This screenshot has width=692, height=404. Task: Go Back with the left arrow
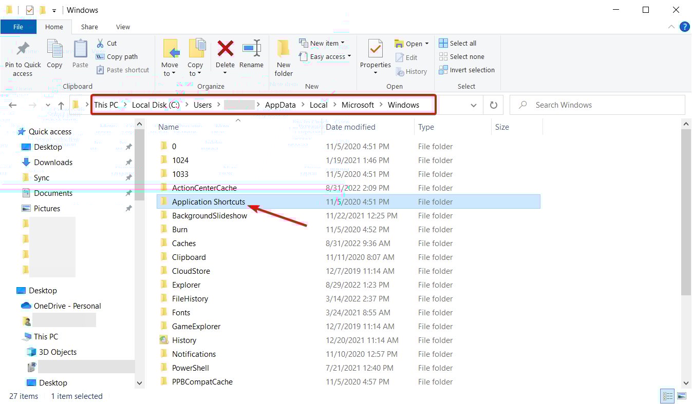(x=13, y=105)
